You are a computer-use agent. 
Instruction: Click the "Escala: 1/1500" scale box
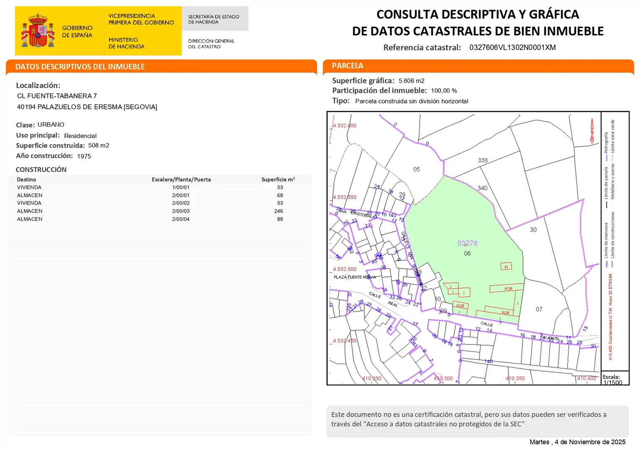pos(615,378)
